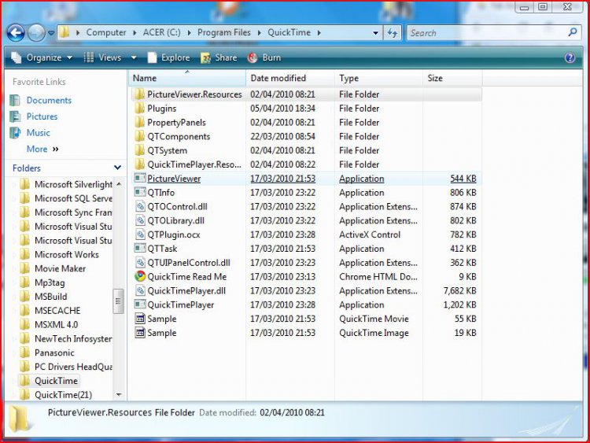Viewport: 590px width, 443px height.
Task: Select the QTSystem folder icon
Action: pos(139,150)
